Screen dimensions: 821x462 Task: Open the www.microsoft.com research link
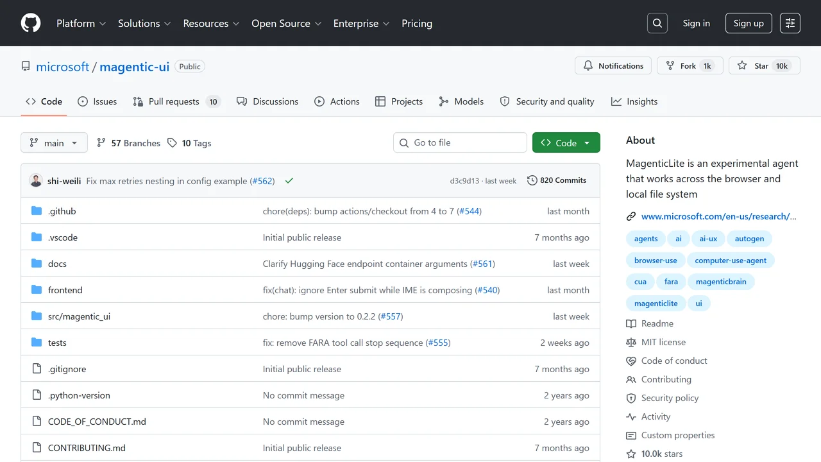tap(718, 216)
